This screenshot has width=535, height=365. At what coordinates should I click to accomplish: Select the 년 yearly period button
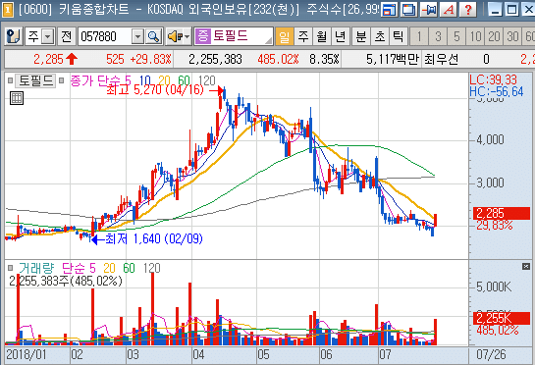[x=341, y=36]
